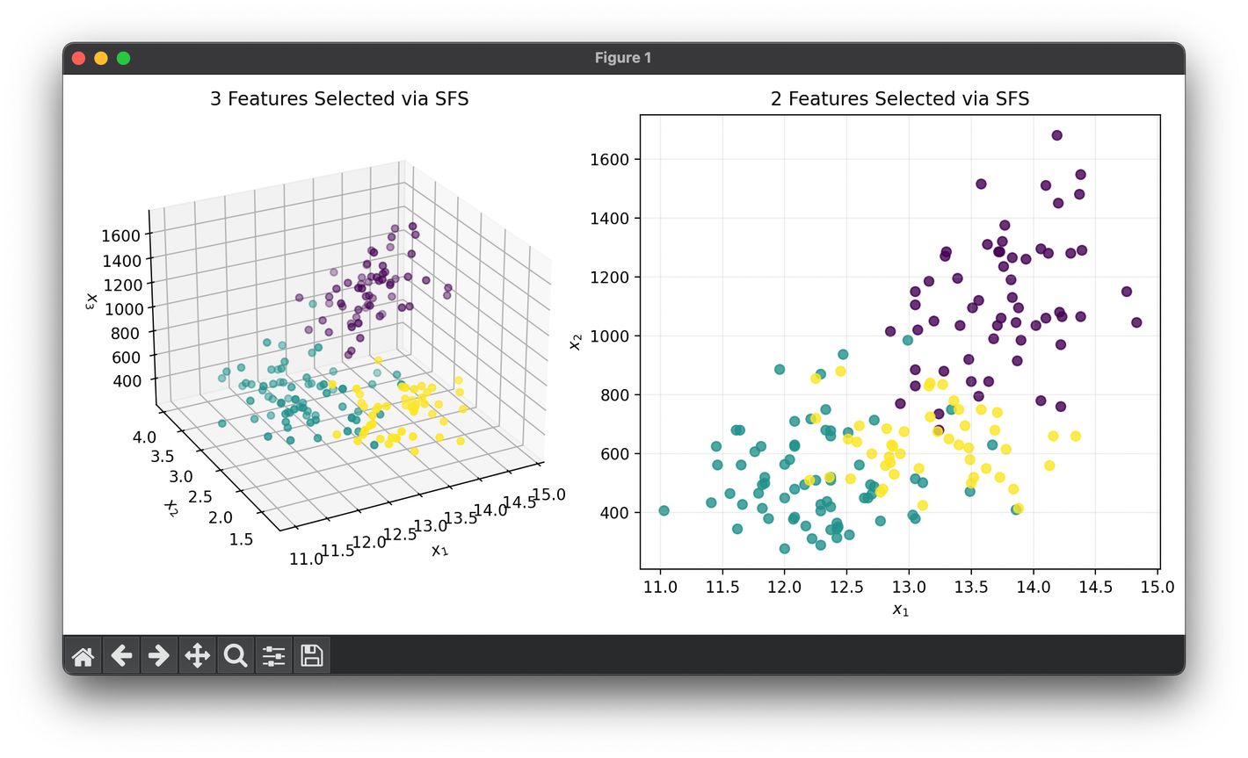Click the 14.0 tick on the 2D plot x-axis
The image size is (1248, 758).
[x=1033, y=587]
